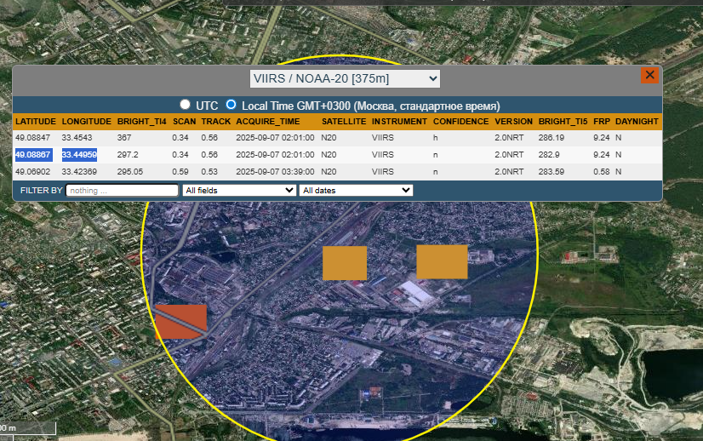The height and width of the screenshot is (441, 703).
Task: Click brightness value 297.2
Action: point(128,155)
